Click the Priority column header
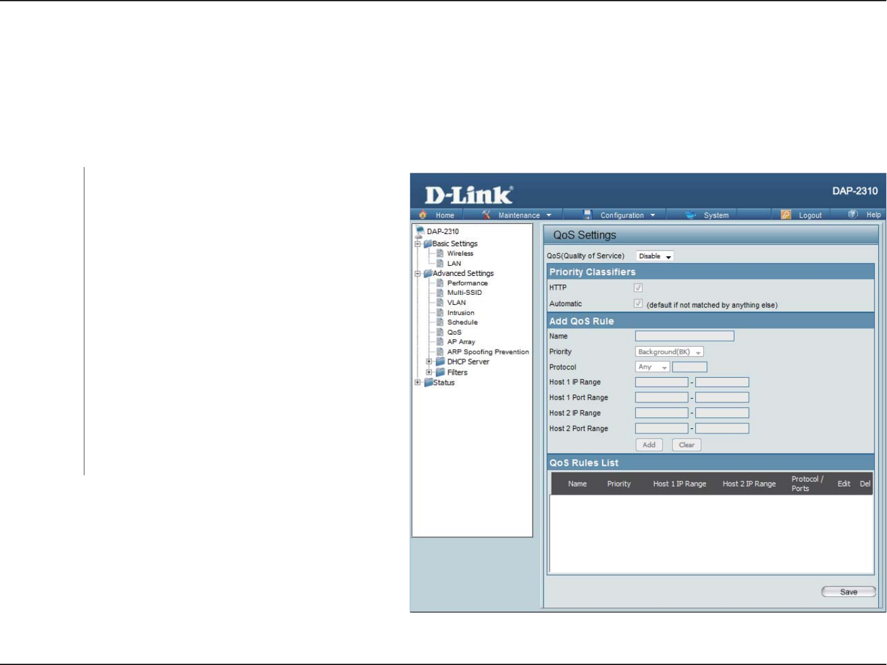887x665 pixels. pos(619,484)
